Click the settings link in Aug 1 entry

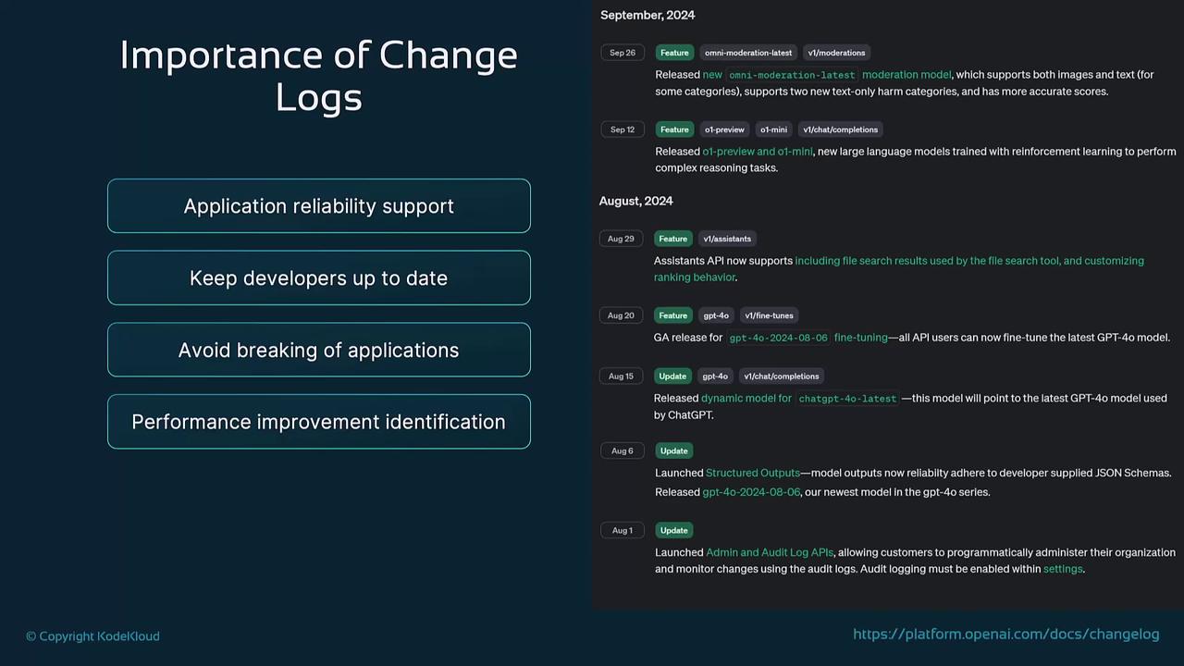click(x=1062, y=569)
